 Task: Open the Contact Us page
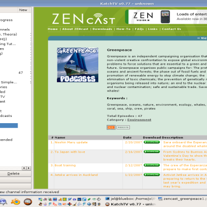(171, 29)
